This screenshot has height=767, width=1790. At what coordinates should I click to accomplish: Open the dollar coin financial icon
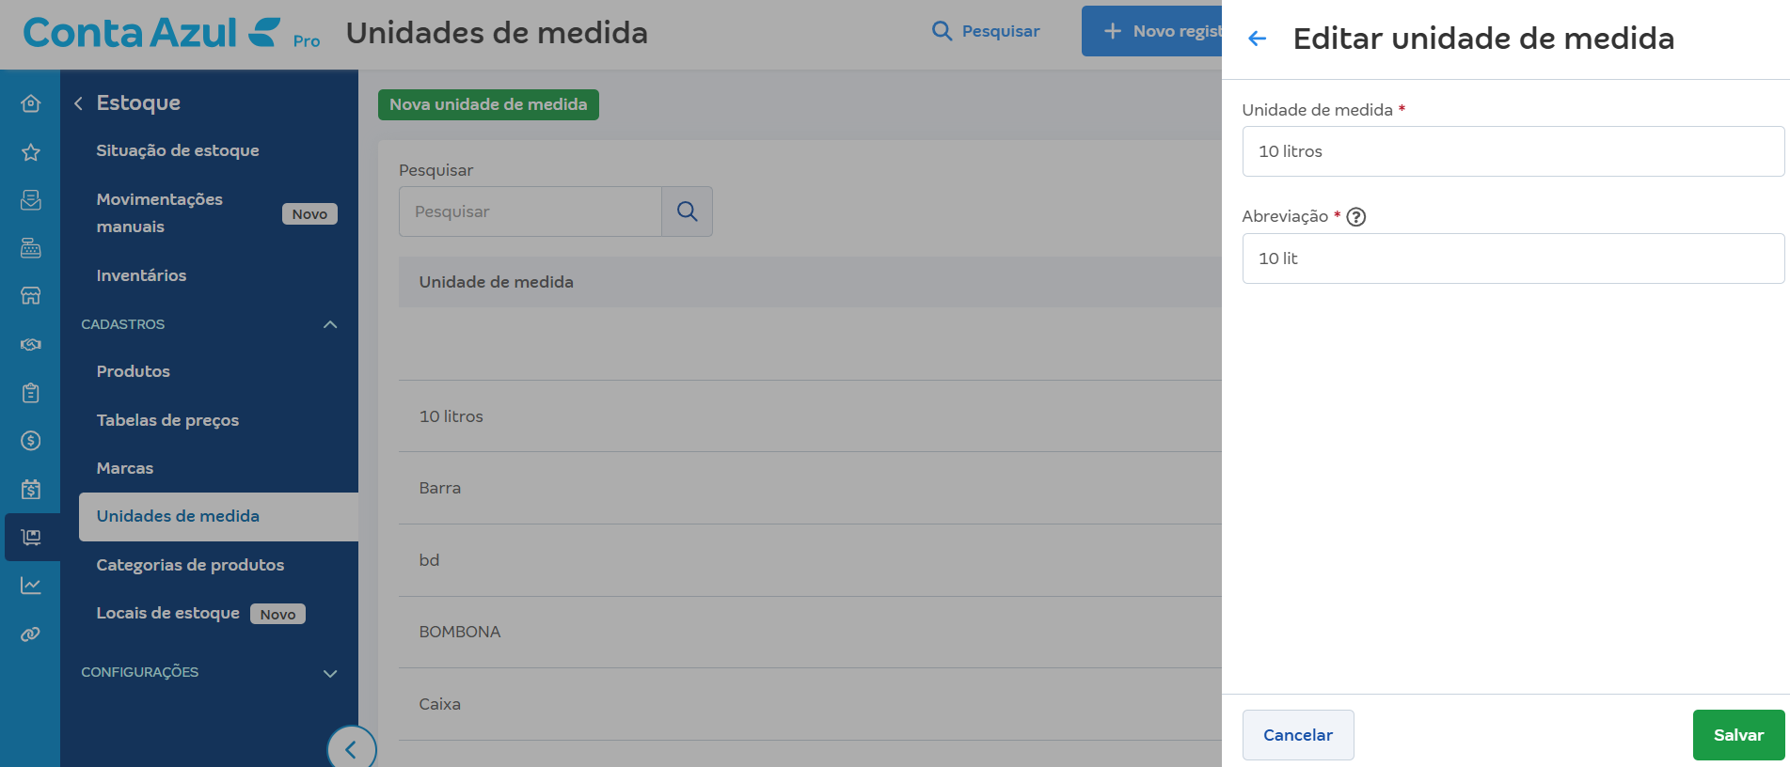point(31,441)
